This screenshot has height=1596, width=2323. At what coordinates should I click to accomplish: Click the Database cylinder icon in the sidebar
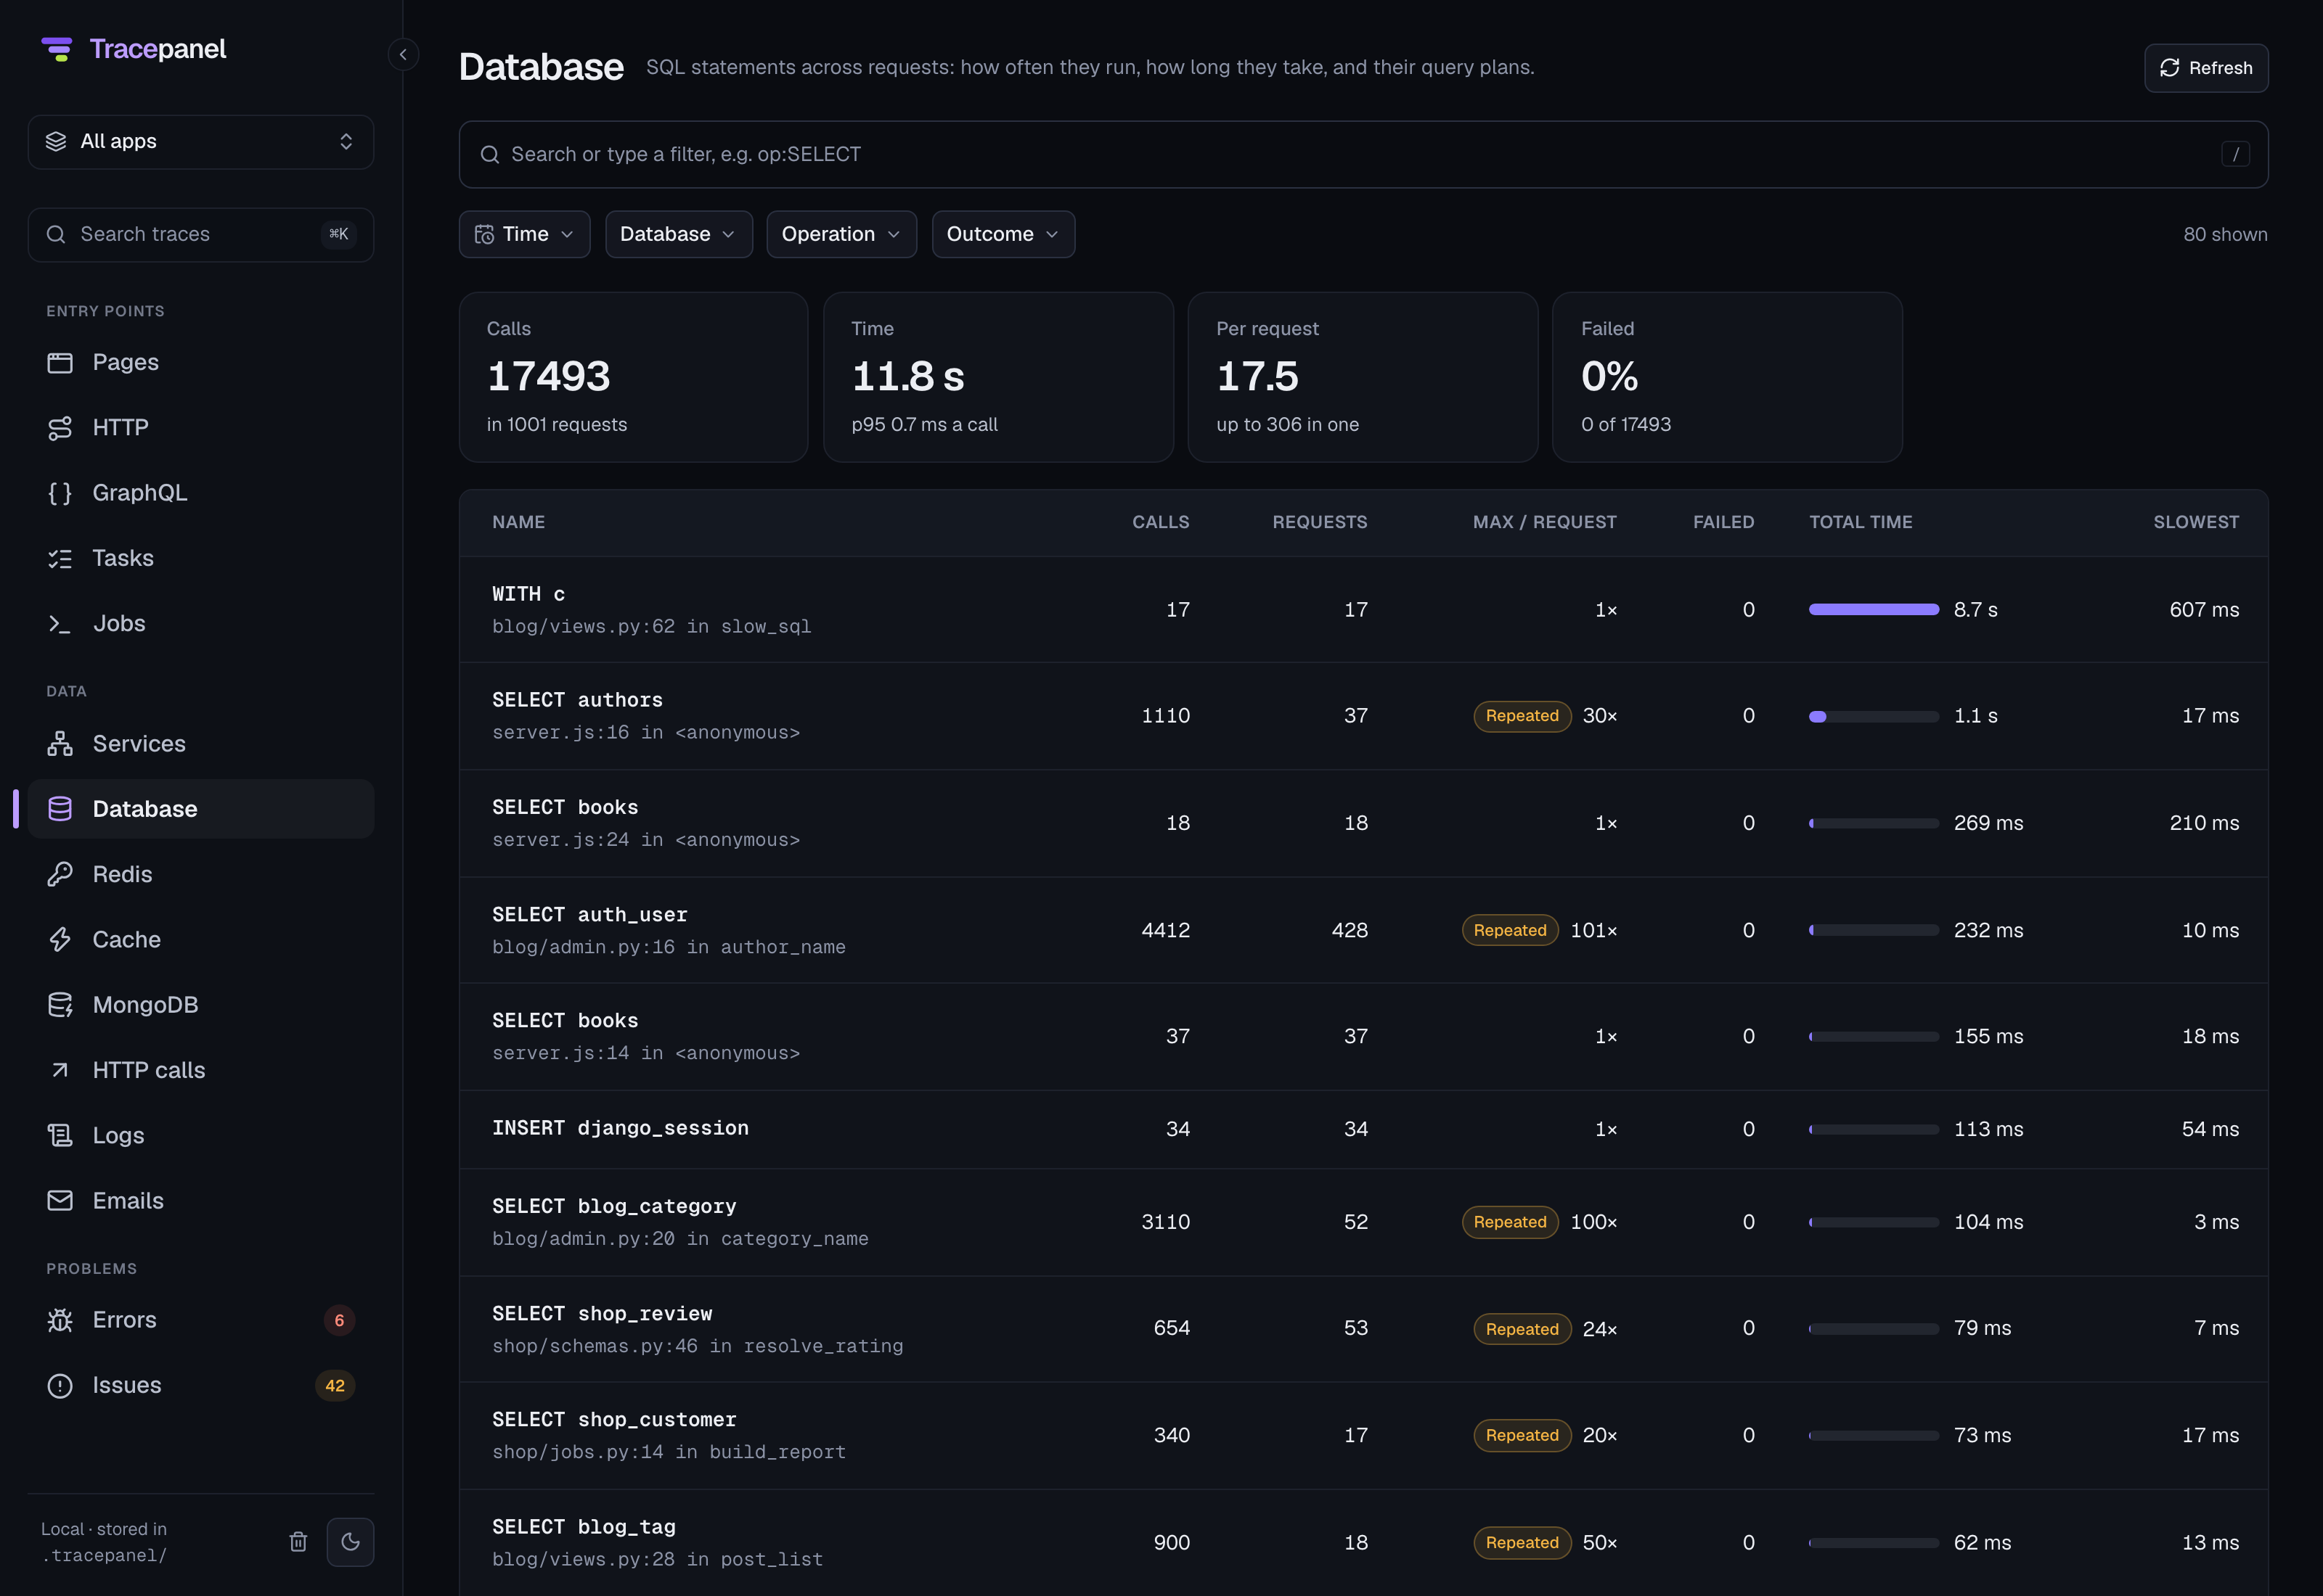click(x=60, y=809)
